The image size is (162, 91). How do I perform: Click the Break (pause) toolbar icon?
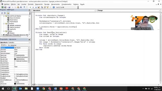[x=33, y=7]
